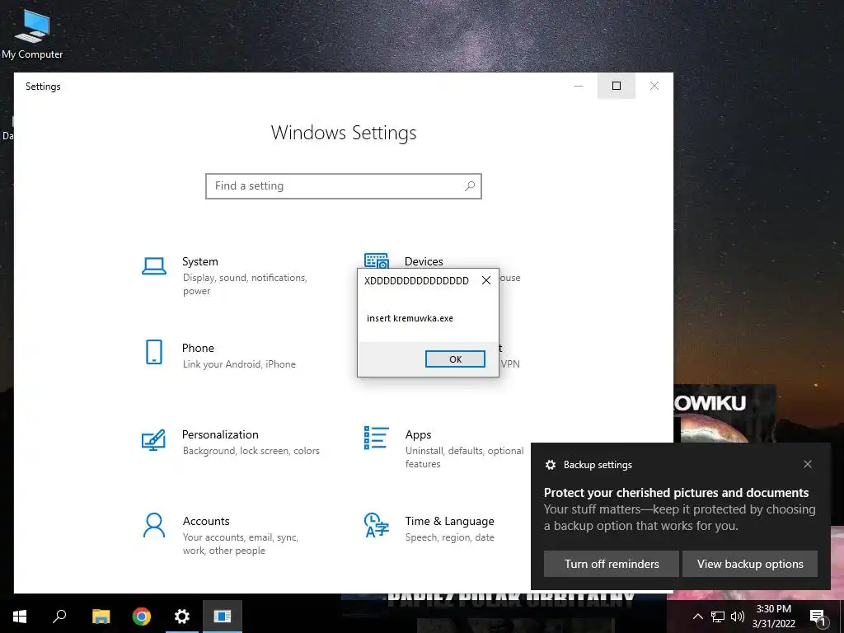Image resolution: width=844 pixels, height=633 pixels.
Task: Click 'Background, lock screen, colors' text
Action: (x=251, y=451)
